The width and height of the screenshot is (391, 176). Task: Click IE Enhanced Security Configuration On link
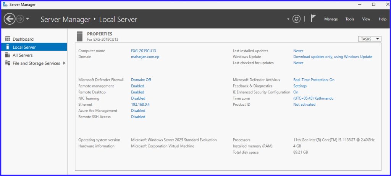[296, 92]
